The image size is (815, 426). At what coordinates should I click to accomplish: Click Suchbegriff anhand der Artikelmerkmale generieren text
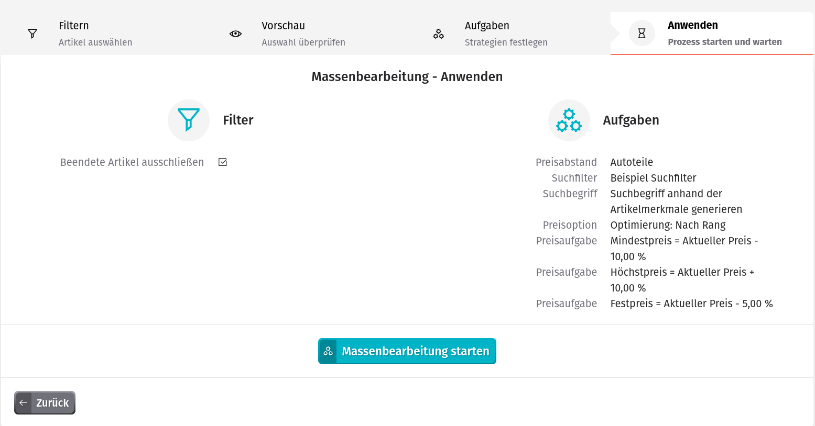tap(676, 201)
